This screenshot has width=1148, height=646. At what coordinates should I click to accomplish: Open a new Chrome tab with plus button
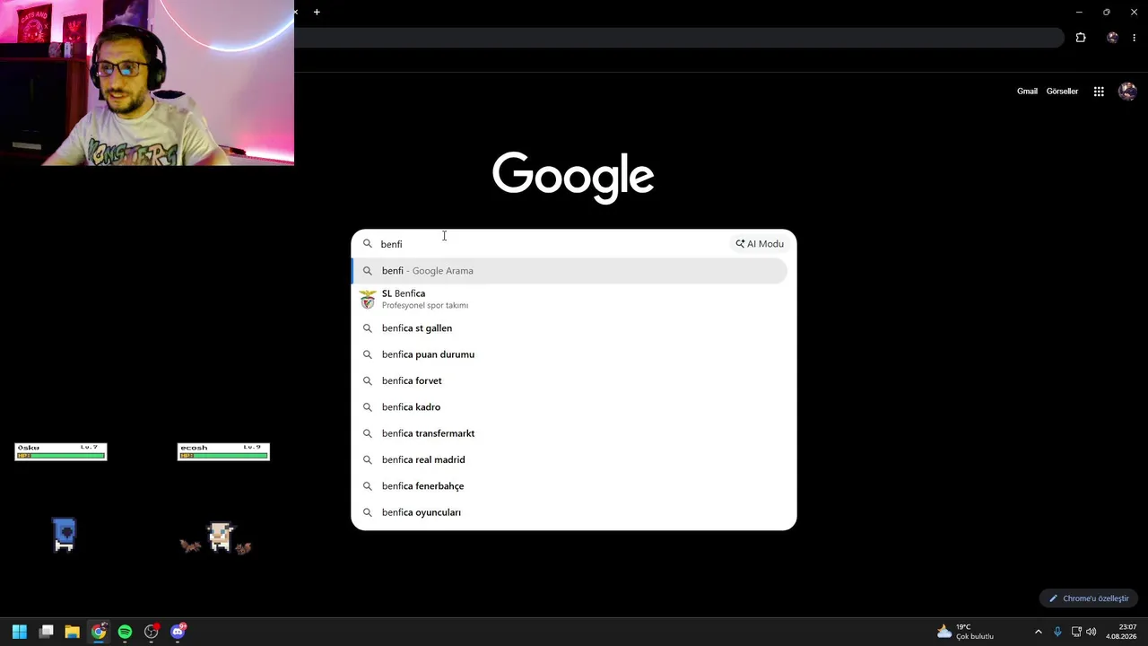click(317, 13)
